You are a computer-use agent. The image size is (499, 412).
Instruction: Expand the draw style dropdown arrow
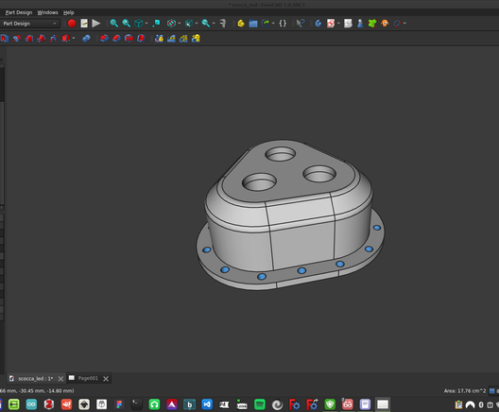[x=180, y=24]
